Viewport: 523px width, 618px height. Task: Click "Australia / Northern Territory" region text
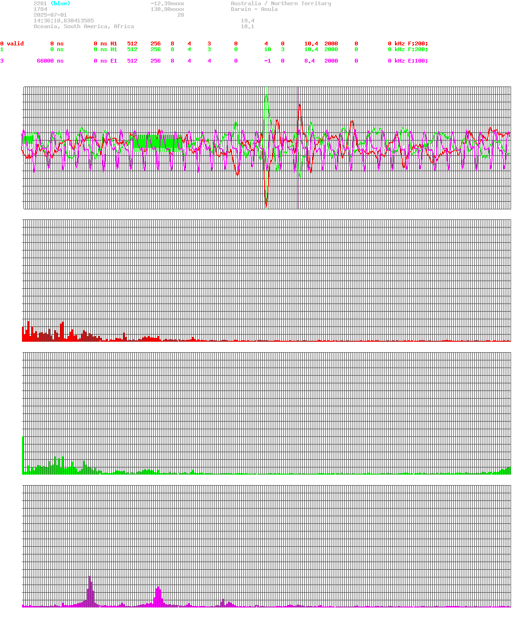coord(281,3)
